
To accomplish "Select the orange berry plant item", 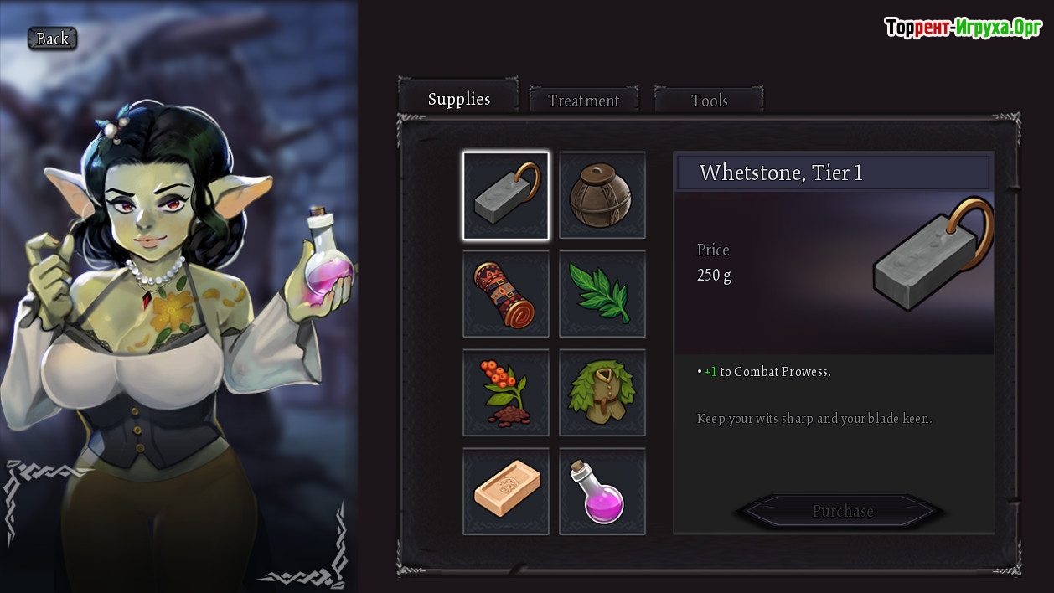I will [506, 393].
